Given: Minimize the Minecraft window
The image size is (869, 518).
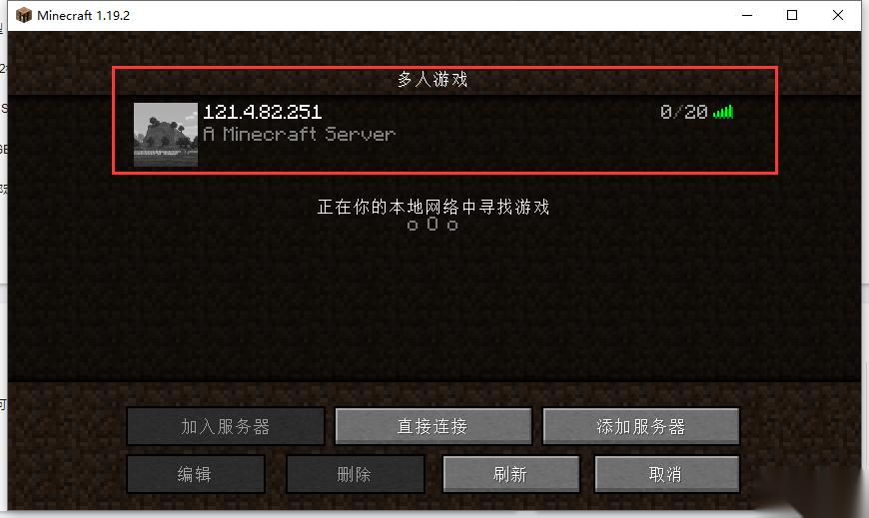Looking at the screenshot, I should point(747,16).
